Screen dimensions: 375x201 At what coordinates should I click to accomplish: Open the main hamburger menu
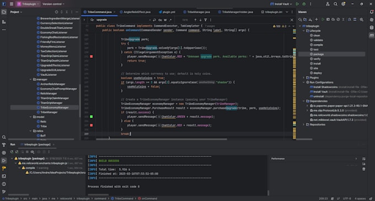click(11, 4)
